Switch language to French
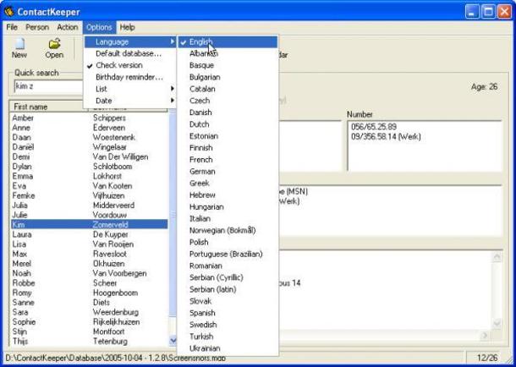This screenshot has height=367, width=516. point(228,160)
